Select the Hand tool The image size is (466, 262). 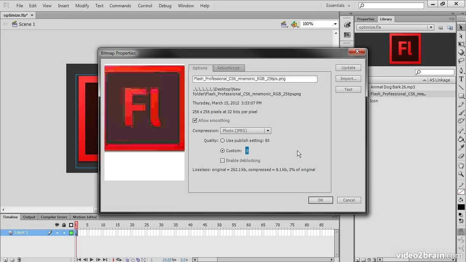tap(461, 166)
